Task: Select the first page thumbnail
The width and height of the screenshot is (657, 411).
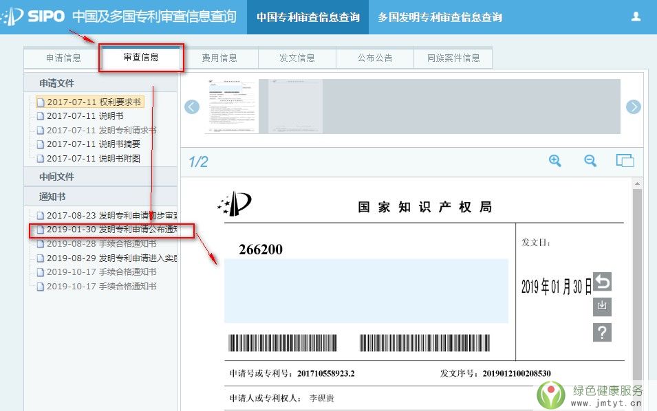Action: 232,107
